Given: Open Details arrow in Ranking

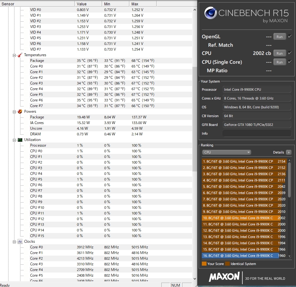Looking at the screenshot, I should coord(289,152).
